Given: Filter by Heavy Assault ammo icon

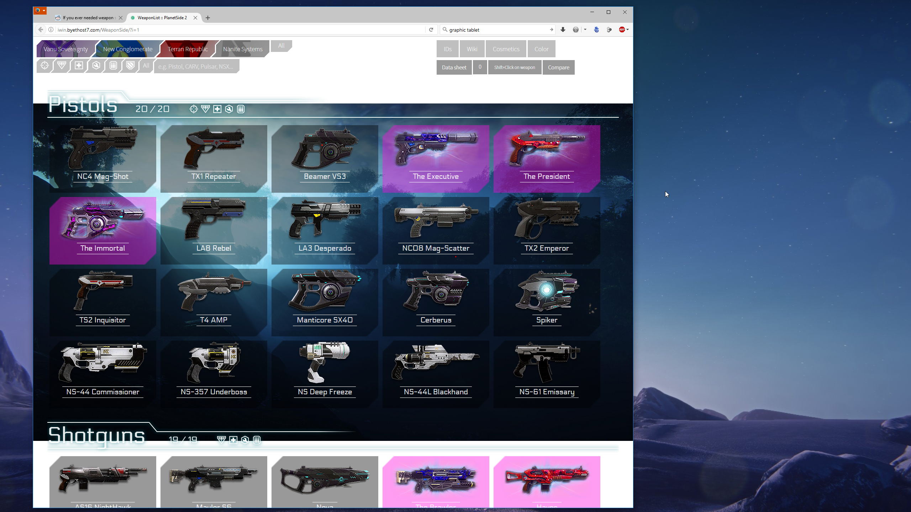Looking at the screenshot, I should tap(113, 65).
